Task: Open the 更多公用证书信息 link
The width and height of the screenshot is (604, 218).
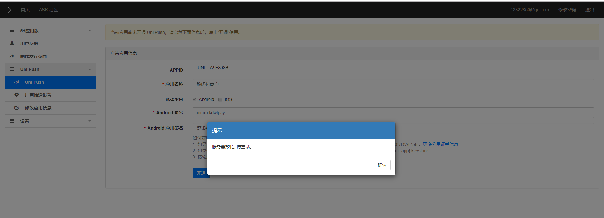Action: pyautogui.click(x=440, y=144)
